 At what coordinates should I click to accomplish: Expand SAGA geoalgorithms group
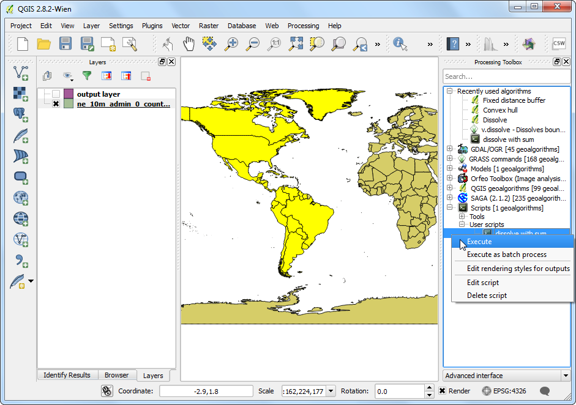tap(449, 198)
